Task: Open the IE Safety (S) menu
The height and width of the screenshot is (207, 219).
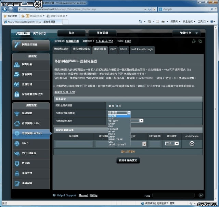Action: (189, 22)
